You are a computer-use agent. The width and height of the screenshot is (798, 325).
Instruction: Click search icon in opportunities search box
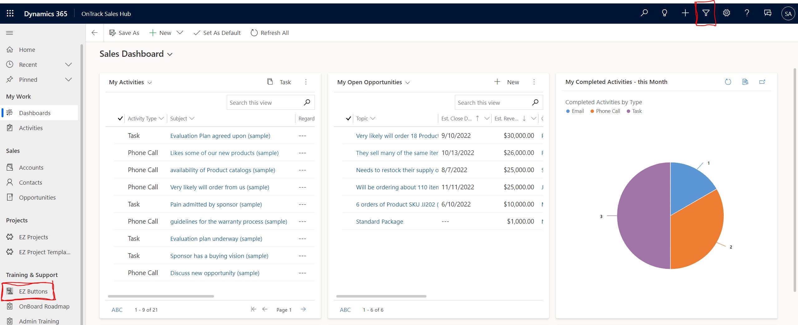pos(535,102)
